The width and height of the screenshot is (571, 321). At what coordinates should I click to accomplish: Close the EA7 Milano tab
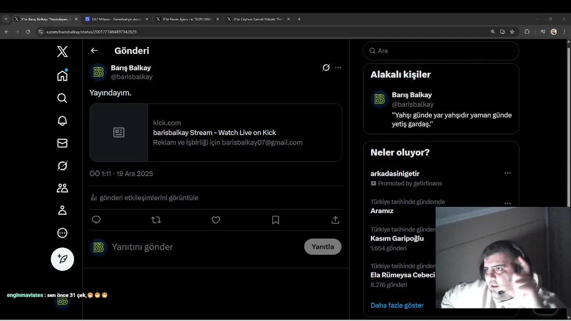point(147,19)
